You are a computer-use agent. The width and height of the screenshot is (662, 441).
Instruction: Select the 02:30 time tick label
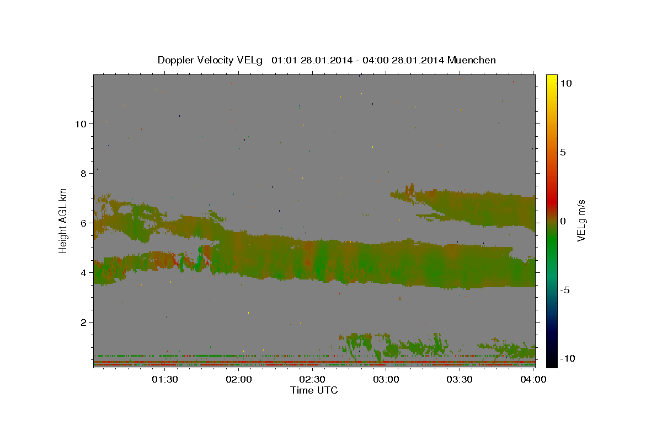click(x=313, y=379)
